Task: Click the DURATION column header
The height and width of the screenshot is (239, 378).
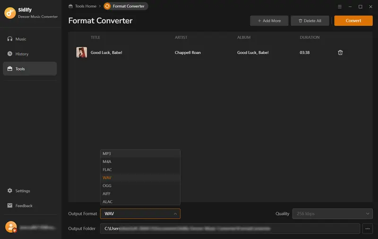Action: [309, 37]
